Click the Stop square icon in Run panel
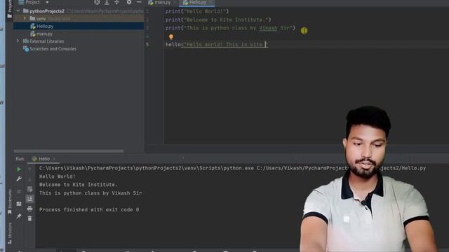 (19, 191)
